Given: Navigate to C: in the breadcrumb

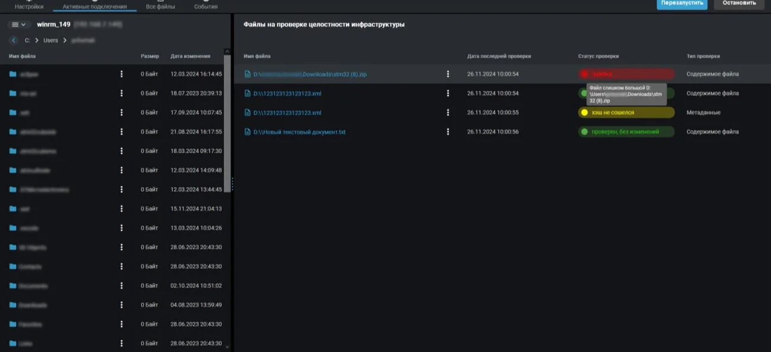Looking at the screenshot, I should click(x=27, y=40).
